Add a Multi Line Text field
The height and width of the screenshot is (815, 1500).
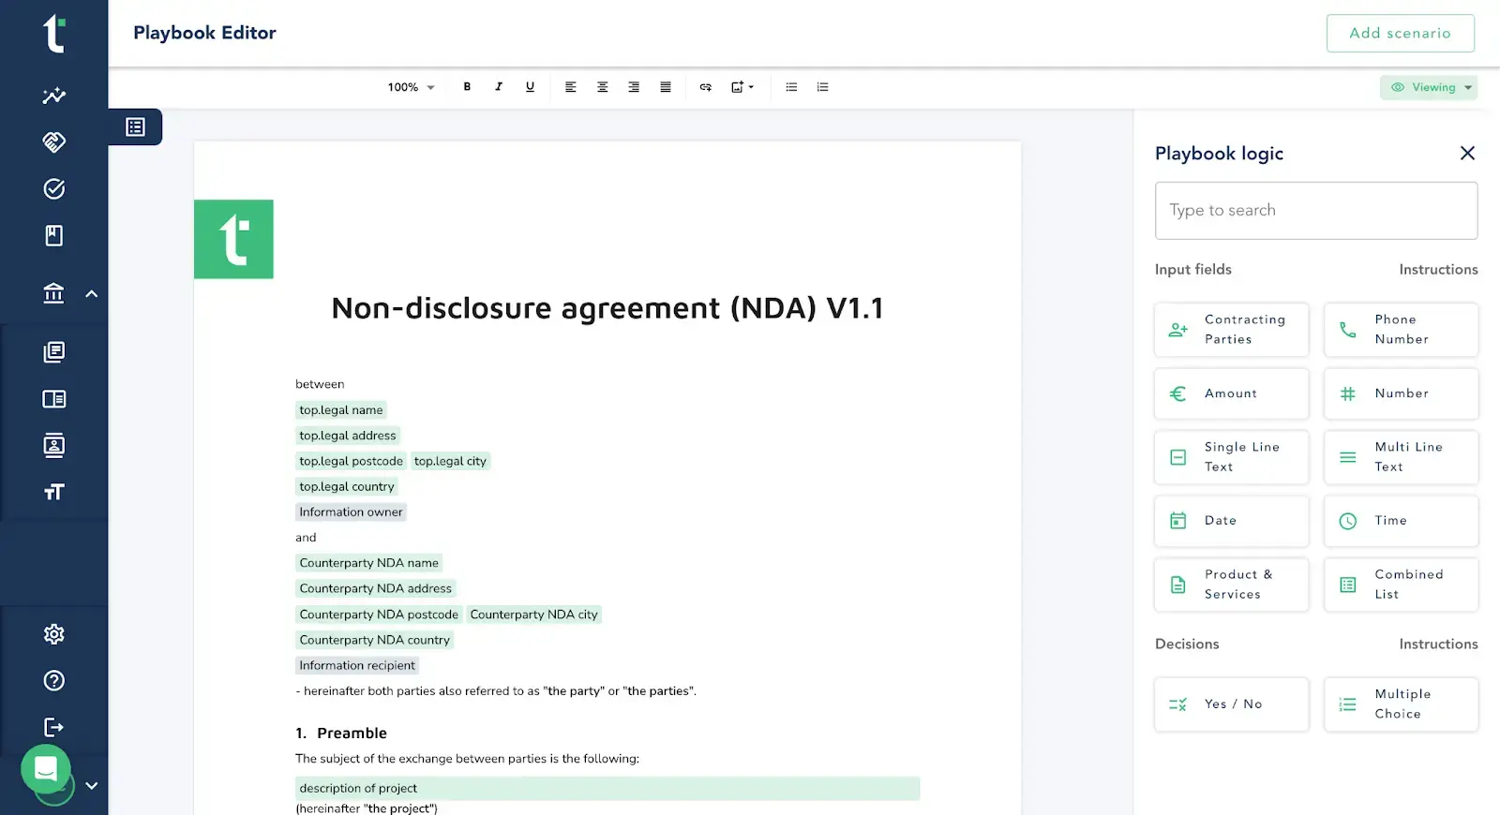tap(1402, 457)
